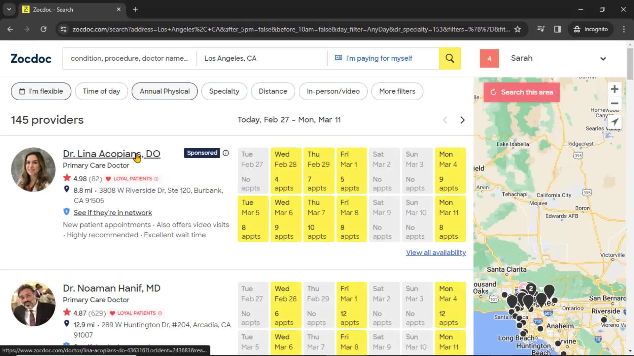Screen dimensions: 634x356
Task: Open the In-person/video filter
Action: pos(333,91)
